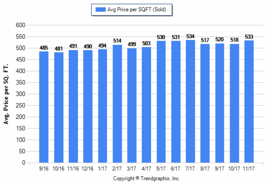Click the 520 data label above 9/17
The height and width of the screenshot is (184, 270).
[x=220, y=40]
